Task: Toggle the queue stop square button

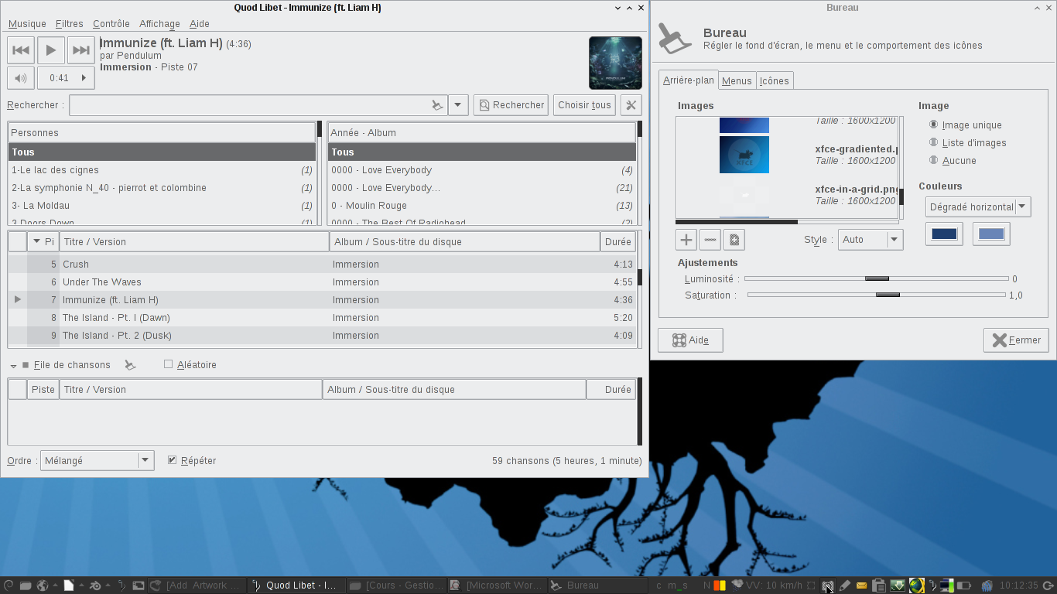Action: coord(26,365)
